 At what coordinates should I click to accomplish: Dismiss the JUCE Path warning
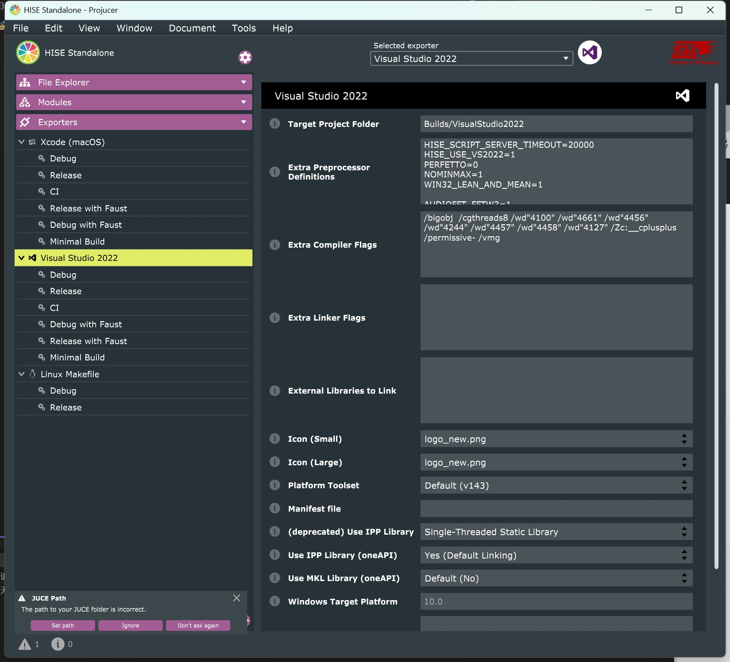click(237, 598)
